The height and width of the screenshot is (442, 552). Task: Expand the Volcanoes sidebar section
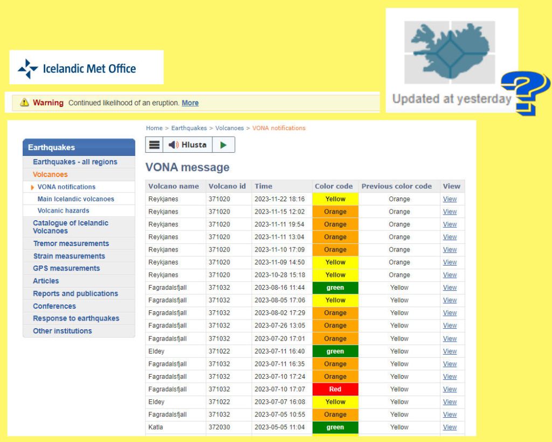[x=50, y=174]
